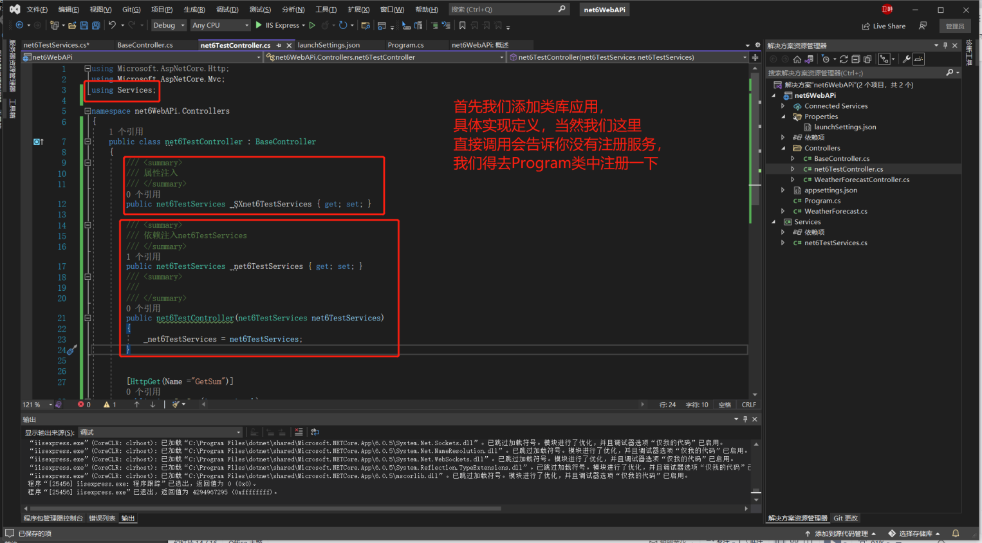Save the current file with Save icon
Image resolution: width=982 pixels, height=543 pixels.
pyautogui.click(x=84, y=25)
